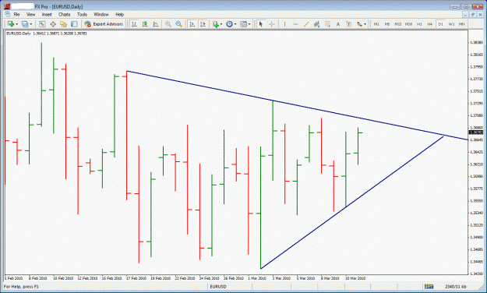Select the D1 daily timeframe button
Image resolution: width=487 pixels, height=293 pixels.
[x=440, y=24]
